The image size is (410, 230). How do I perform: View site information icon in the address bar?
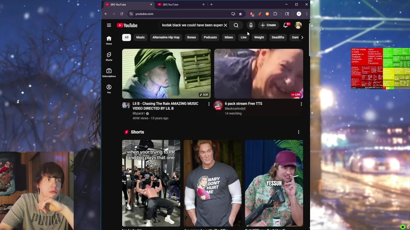coord(131,14)
